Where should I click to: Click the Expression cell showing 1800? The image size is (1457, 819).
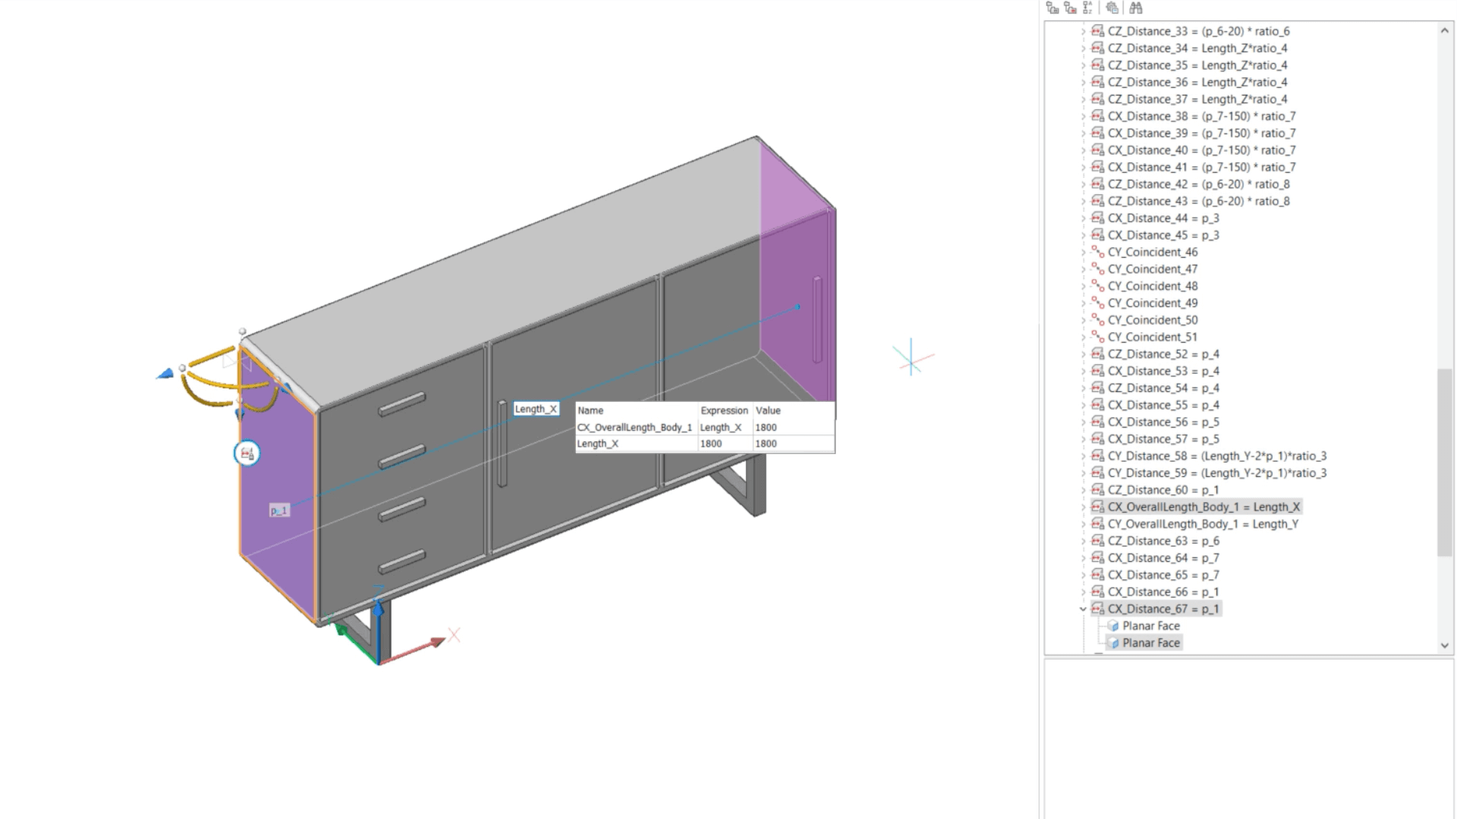[725, 444]
